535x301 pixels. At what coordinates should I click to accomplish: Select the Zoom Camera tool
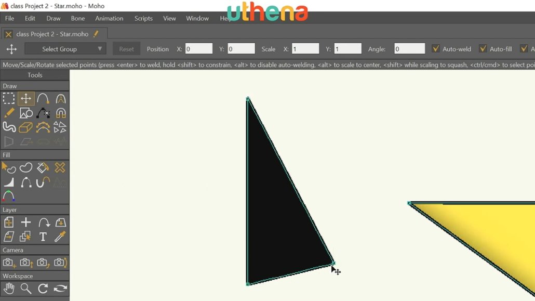26,263
